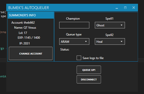Close the Bumek's Autoqueuer window
Image resolution: width=144 pixels, height=94 pixels.
134,8
